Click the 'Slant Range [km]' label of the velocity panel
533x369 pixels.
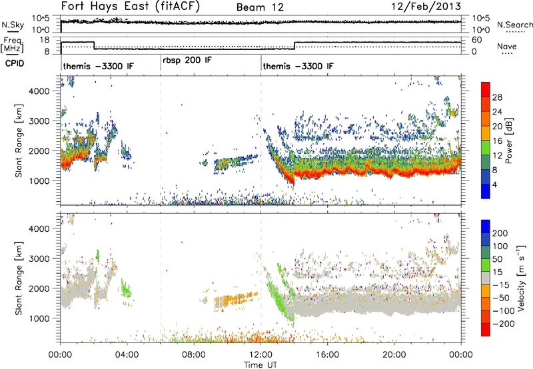pyautogui.click(x=19, y=278)
